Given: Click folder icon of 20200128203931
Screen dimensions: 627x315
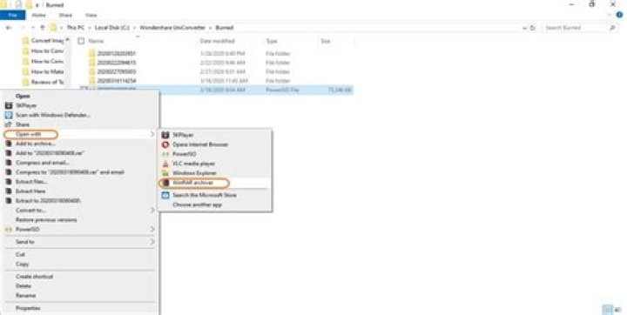Looking at the screenshot, I should (92, 54).
